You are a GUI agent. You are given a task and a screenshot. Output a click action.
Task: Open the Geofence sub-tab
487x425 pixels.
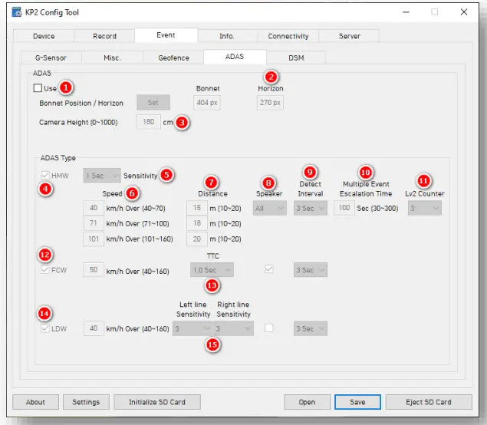coord(173,58)
